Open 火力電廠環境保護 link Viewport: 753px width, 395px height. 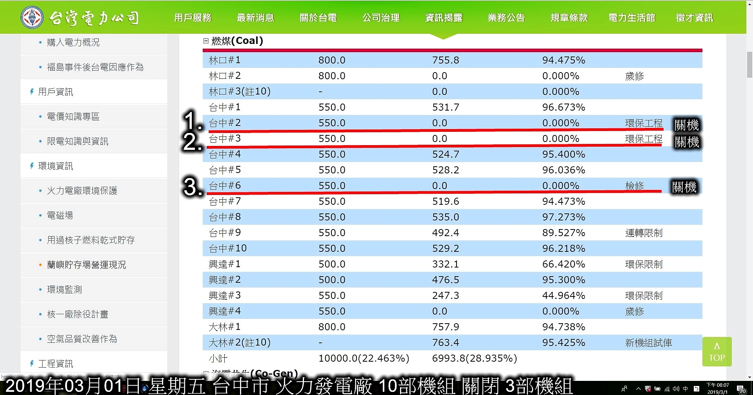tap(82, 191)
